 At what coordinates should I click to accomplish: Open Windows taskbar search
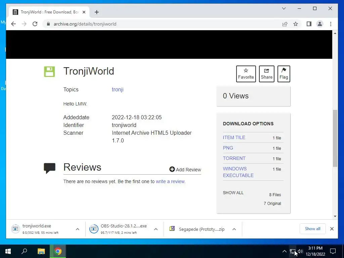coord(24,251)
